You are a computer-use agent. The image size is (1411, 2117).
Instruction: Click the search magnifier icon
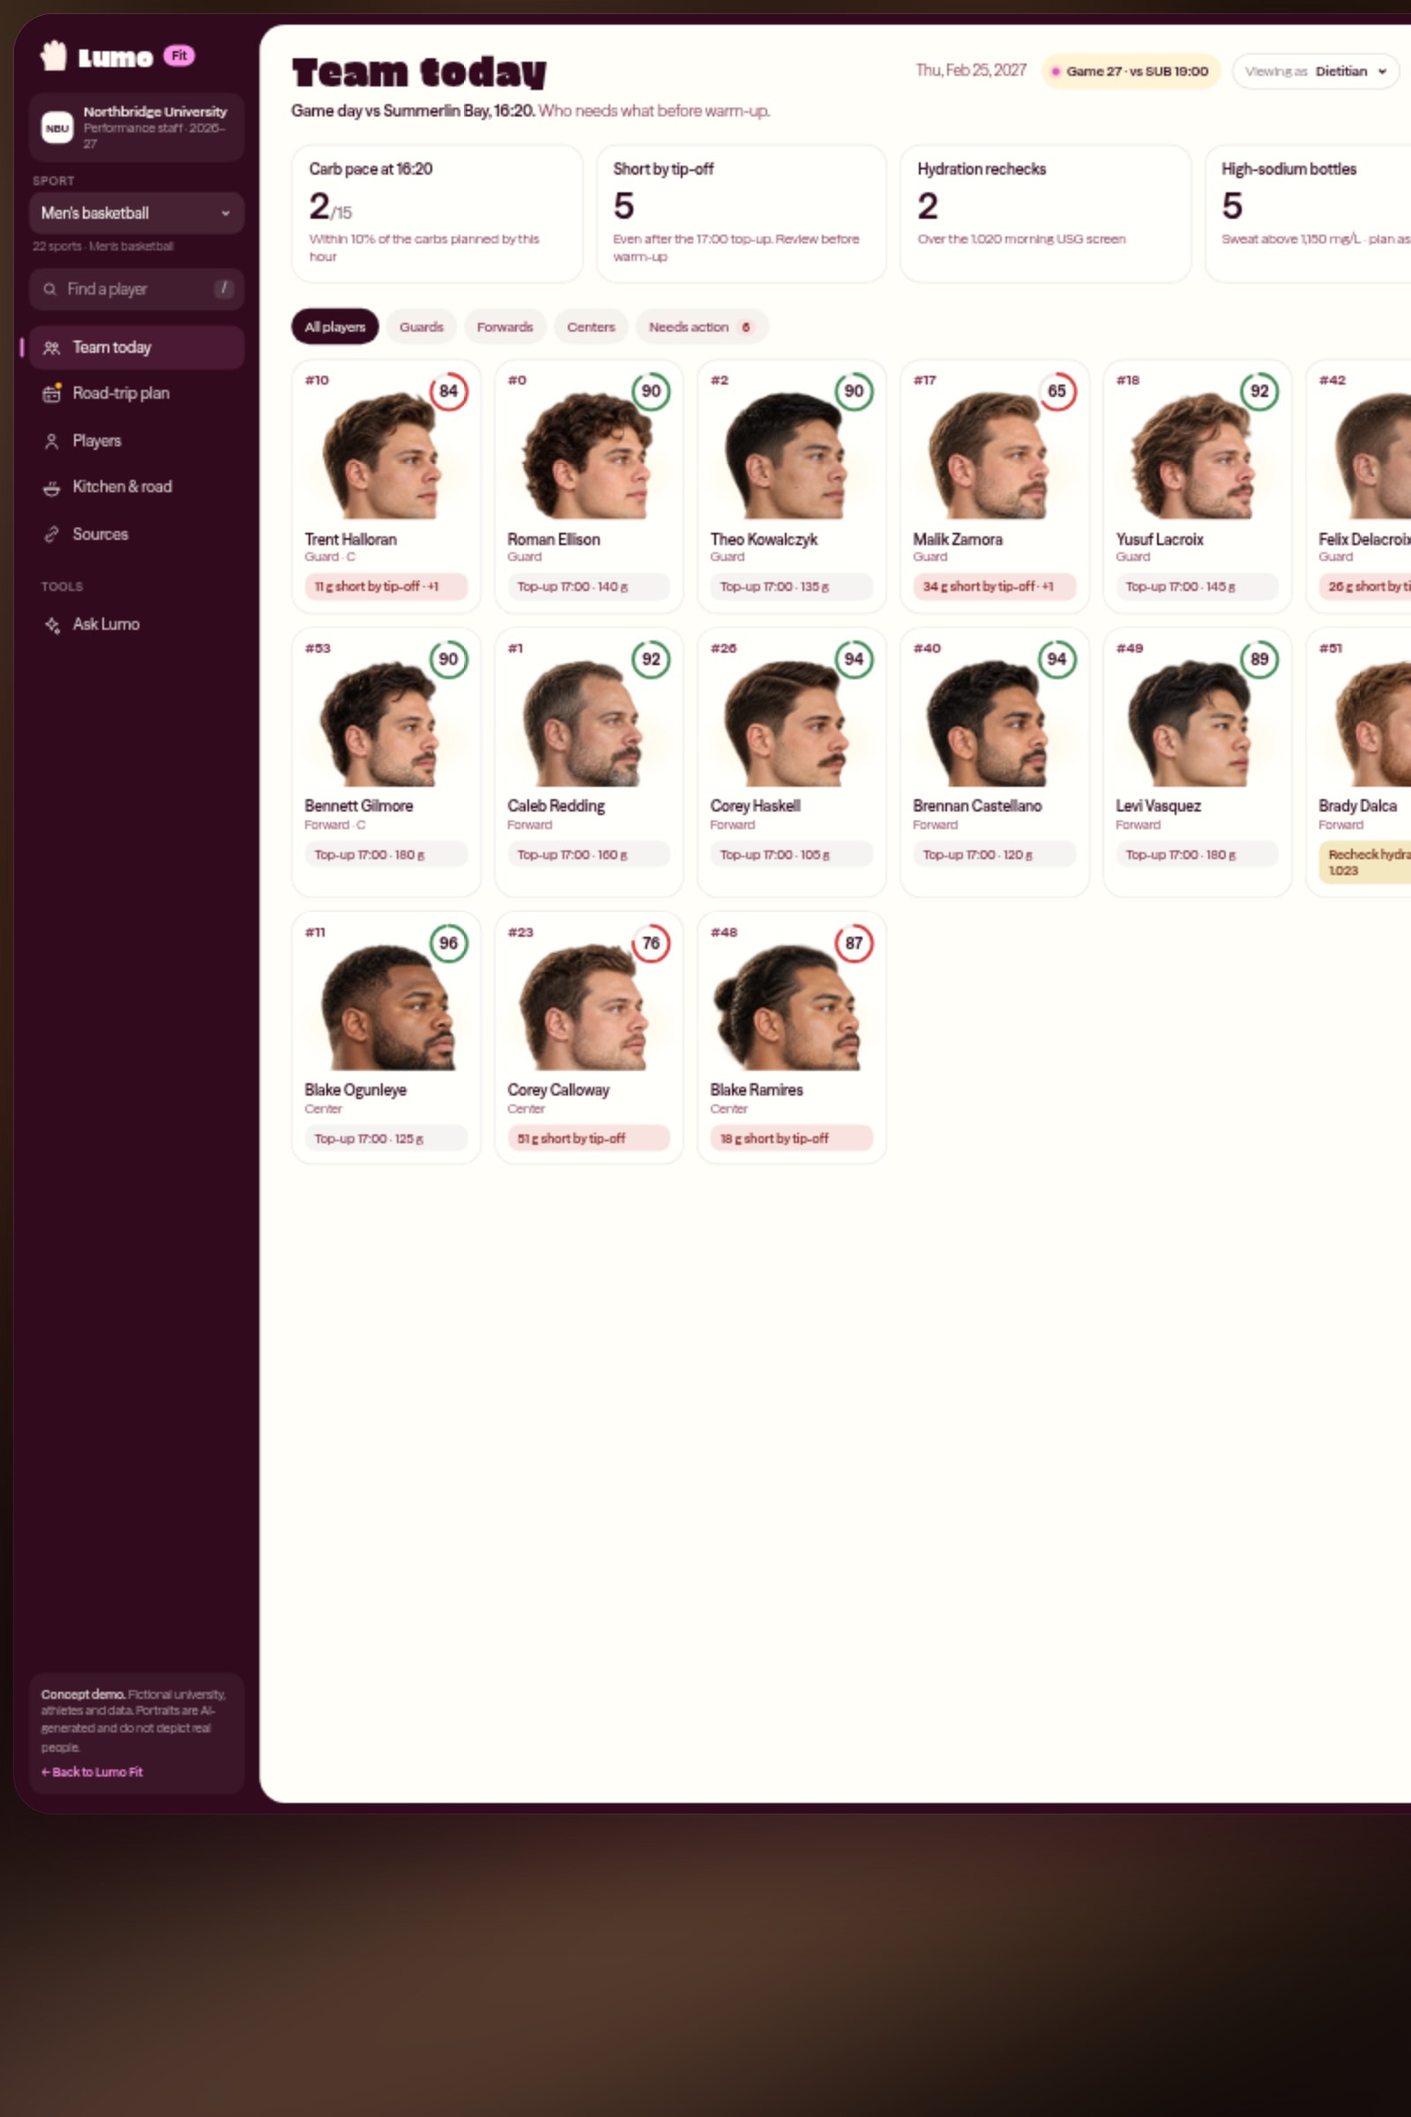pos(49,289)
